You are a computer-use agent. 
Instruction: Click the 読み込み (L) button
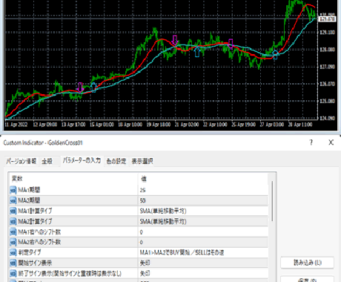click(x=308, y=263)
